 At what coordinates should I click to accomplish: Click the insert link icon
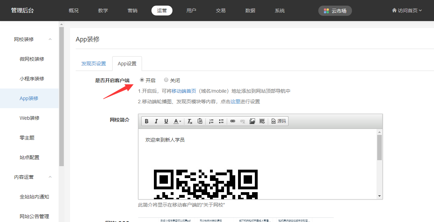coord(232,121)
